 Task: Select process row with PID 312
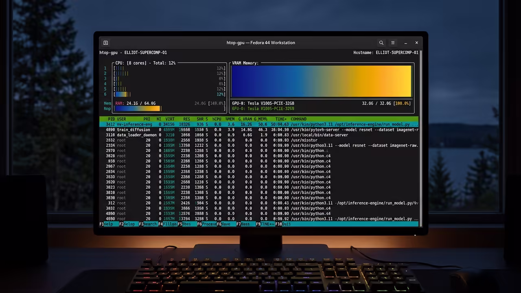click(x=259, y=203)
